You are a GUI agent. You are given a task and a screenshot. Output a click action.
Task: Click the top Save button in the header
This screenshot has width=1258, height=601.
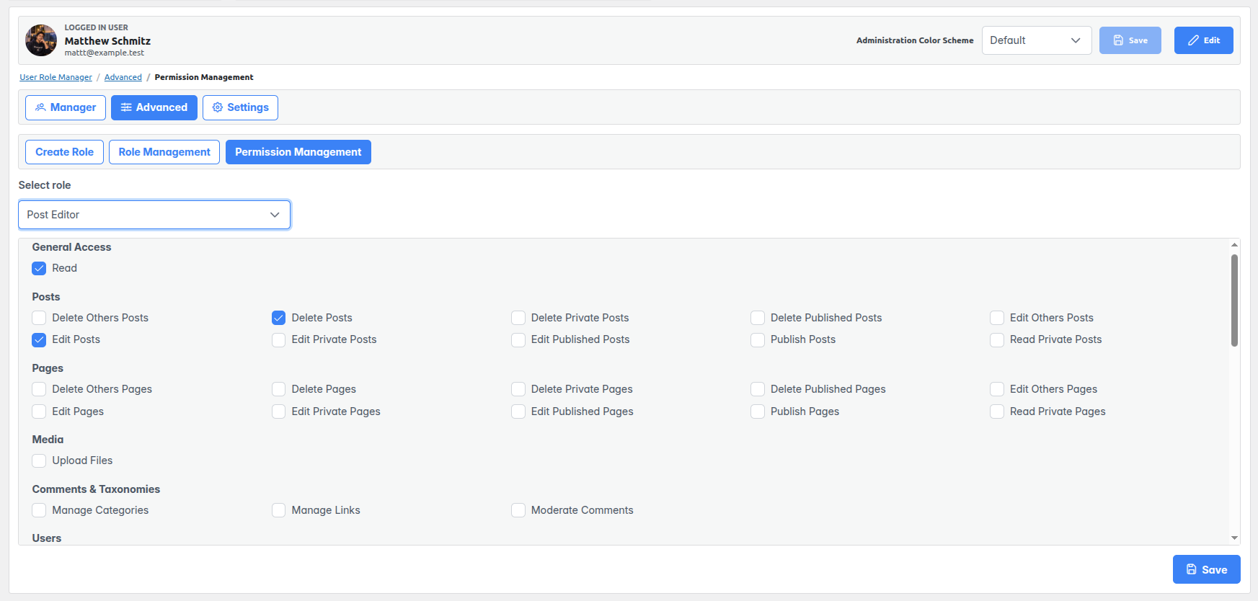tap(1130, 40)
